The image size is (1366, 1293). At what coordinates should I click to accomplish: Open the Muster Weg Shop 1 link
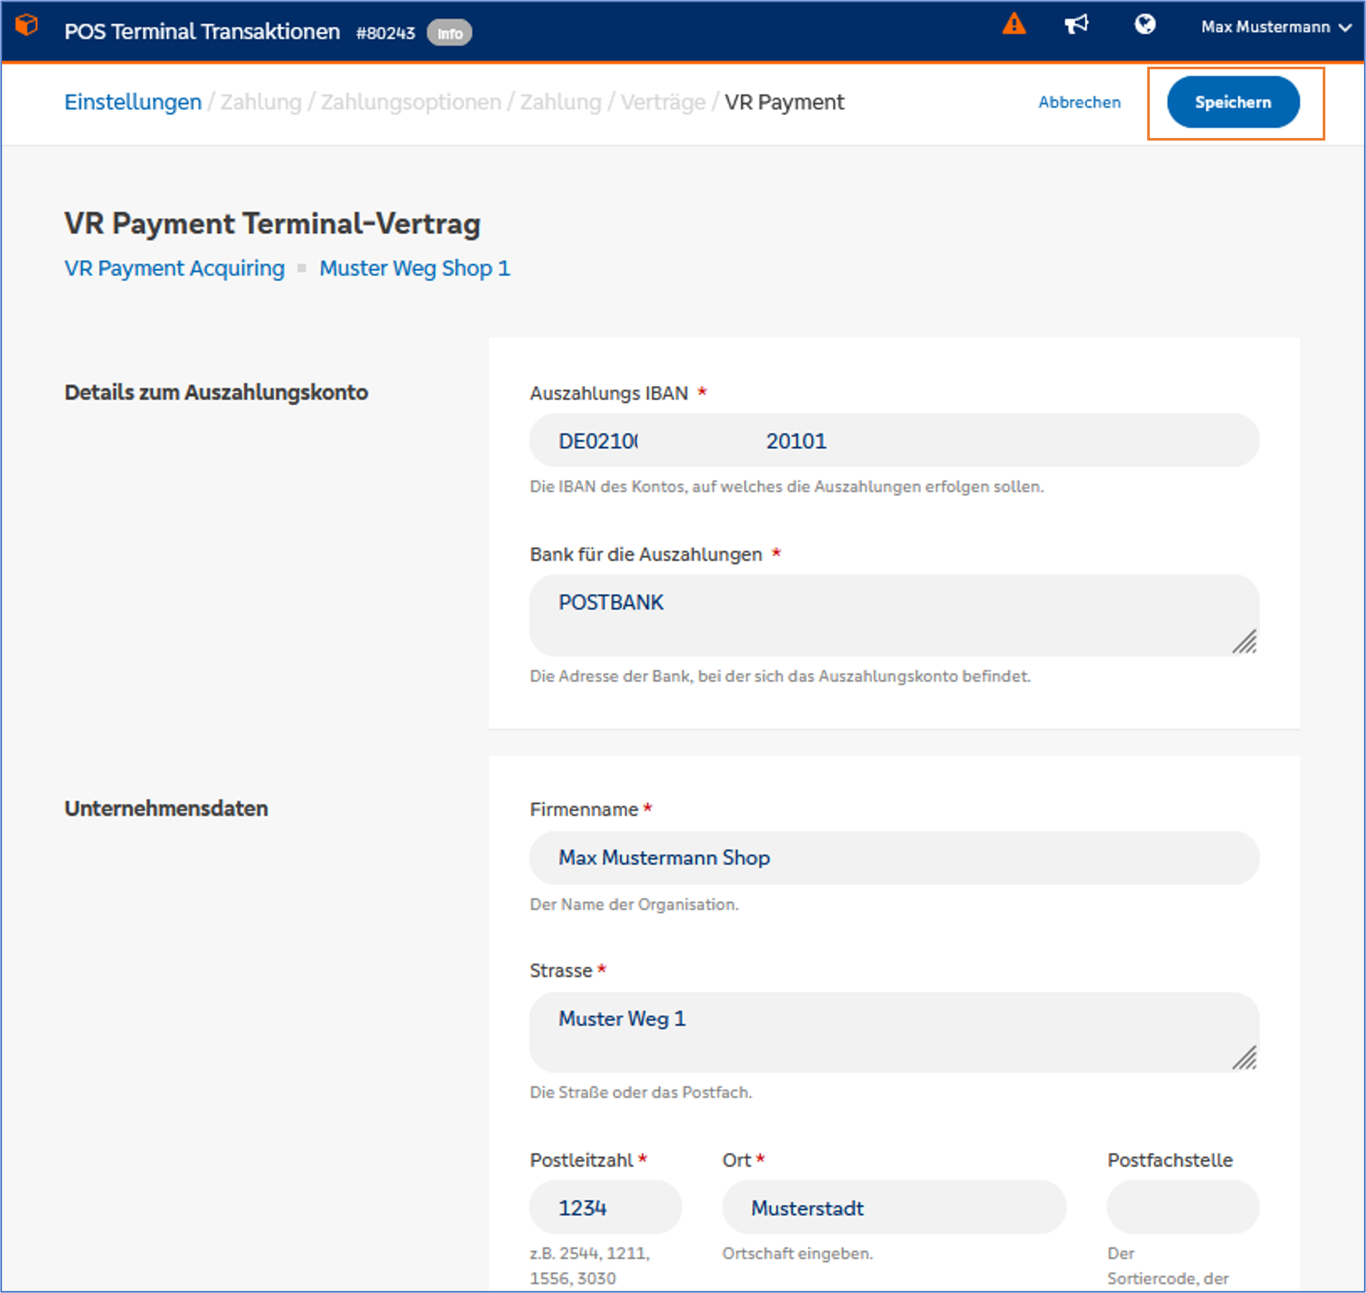pyautogui.click(x=415, y=268)
